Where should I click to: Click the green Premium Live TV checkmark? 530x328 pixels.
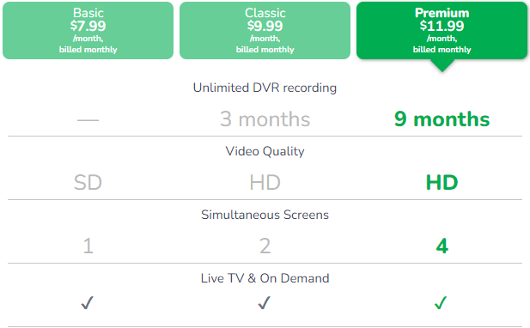click(441, 302)
